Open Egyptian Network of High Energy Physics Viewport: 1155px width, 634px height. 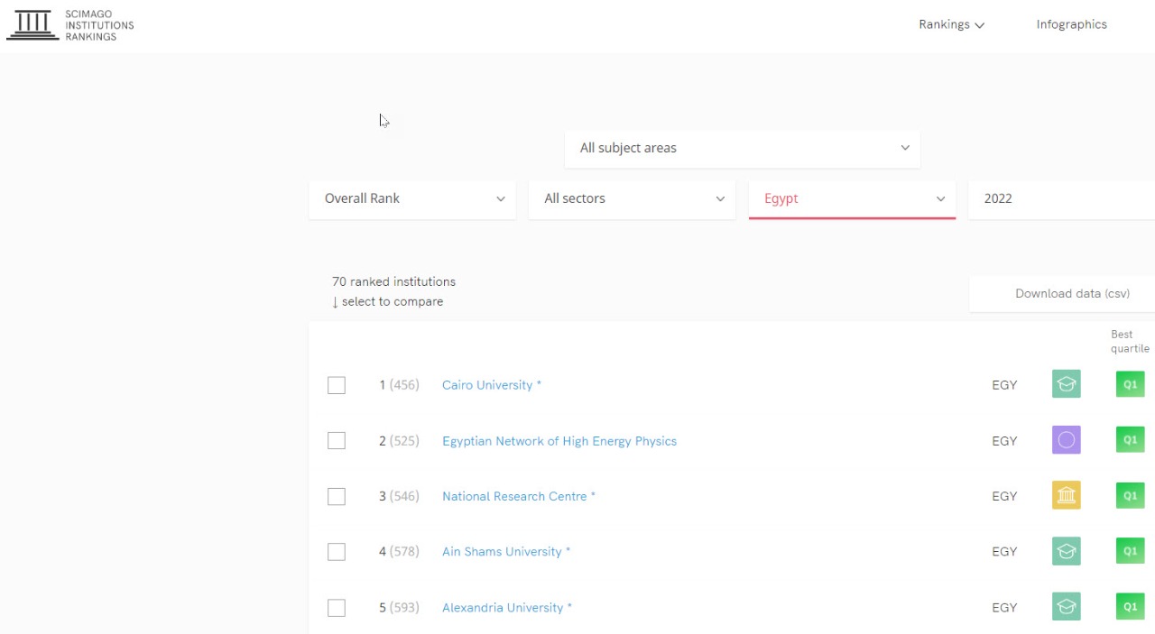pyautogui.click(x=559, y=441)
